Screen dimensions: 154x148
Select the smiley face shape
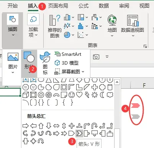(x=72, y=95)
